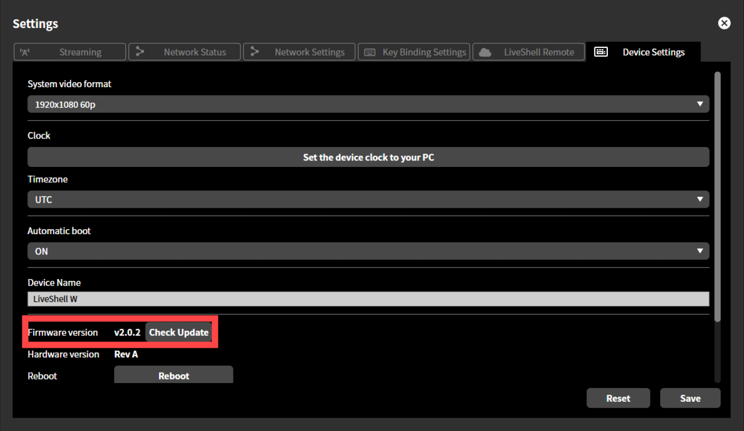Click the LiveShell W device name field
The image size is (744, 431).
[368, 299]
